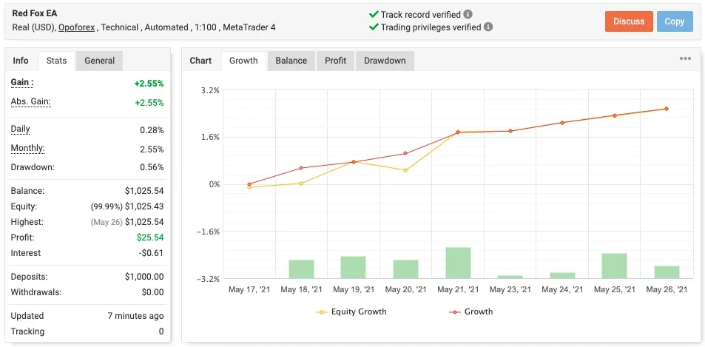The image size is (705, 347).
Task: Click the underlined Gain label
Action: tap(22, 82)
